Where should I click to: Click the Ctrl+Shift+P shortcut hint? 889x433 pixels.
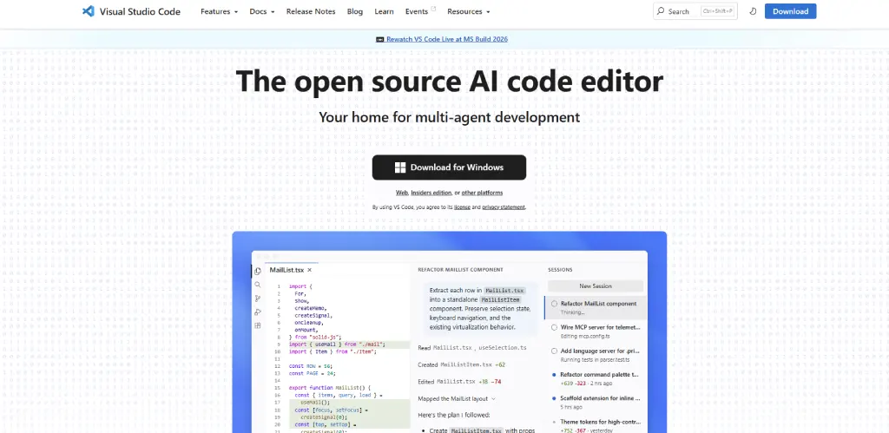point(717,11)
